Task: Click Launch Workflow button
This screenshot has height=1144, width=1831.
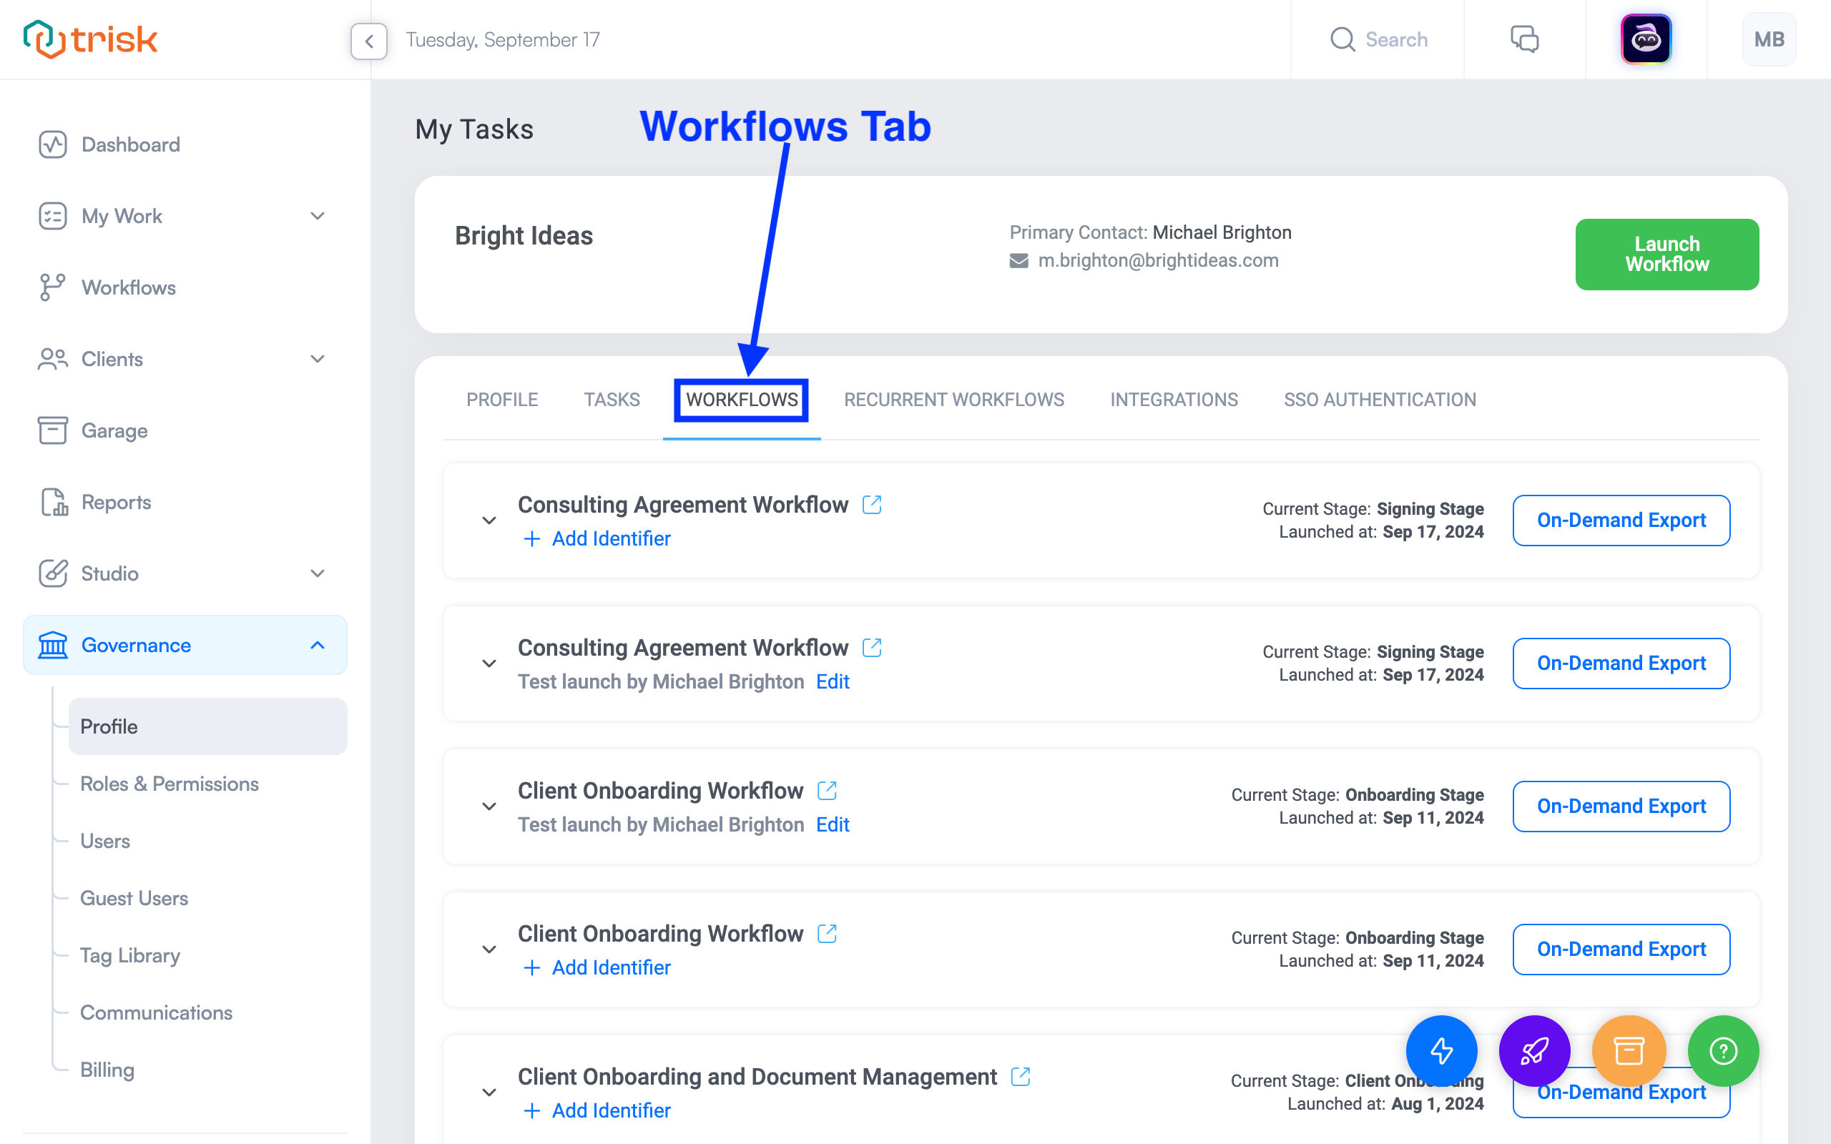Action: pyautogui.click(x=1666, y=255)
